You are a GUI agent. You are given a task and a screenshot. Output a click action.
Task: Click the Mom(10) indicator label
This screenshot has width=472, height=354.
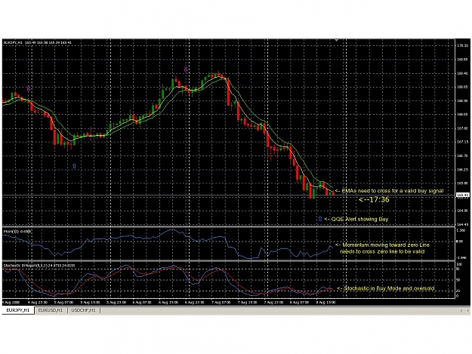17,231
